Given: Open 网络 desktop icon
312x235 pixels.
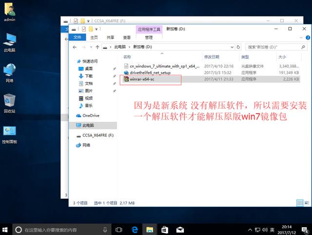Looking at the screenshot, I should pyautogui.click(x=9, y=73).
